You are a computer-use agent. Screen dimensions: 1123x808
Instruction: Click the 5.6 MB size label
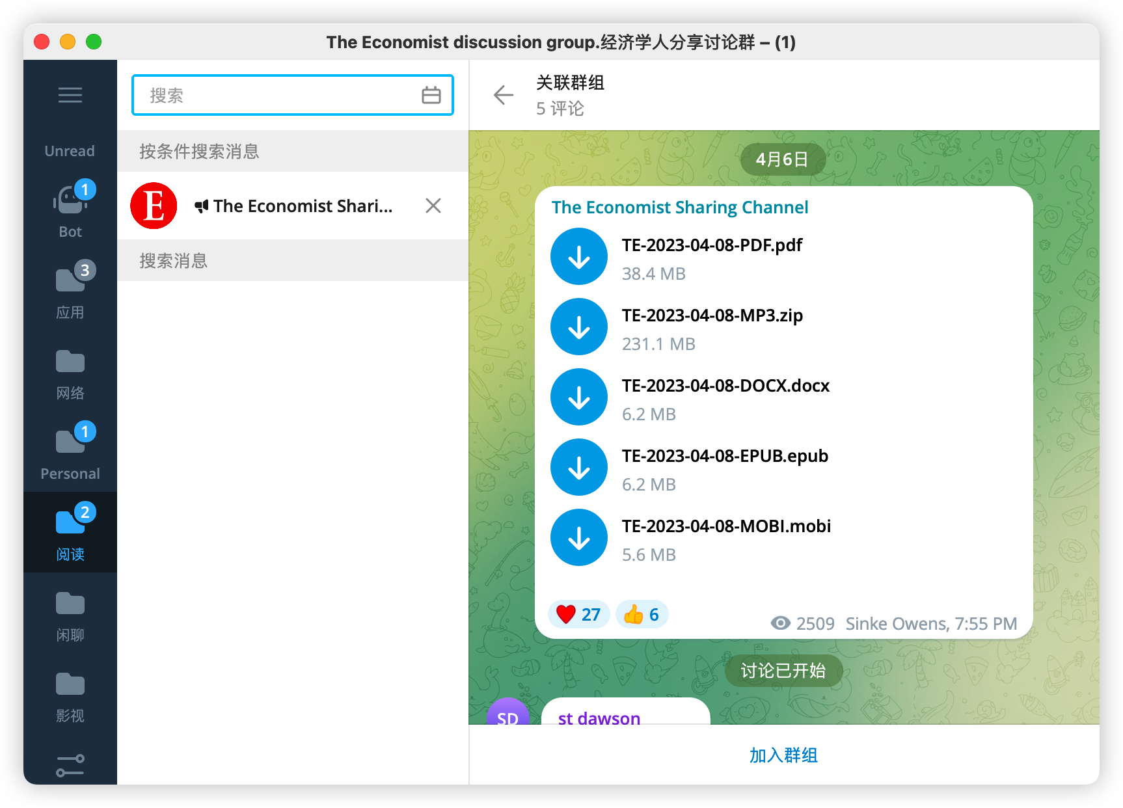pos(649,554)
